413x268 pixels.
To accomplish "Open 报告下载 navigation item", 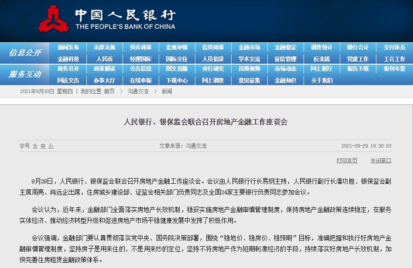I will [358, 69].
